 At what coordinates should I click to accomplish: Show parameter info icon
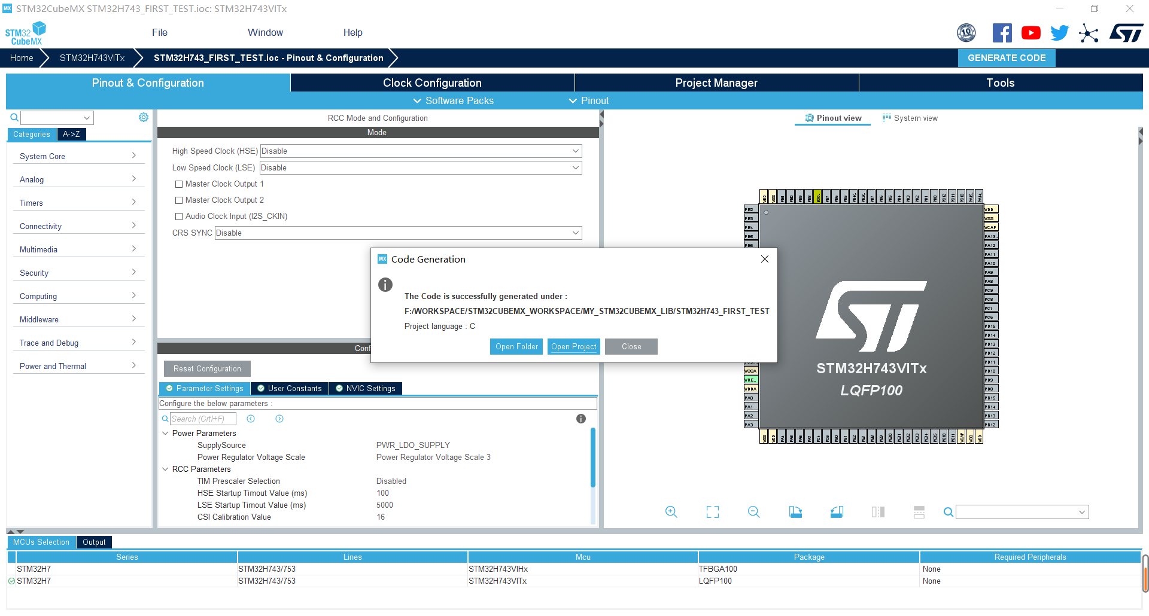(x=580, y=419)
